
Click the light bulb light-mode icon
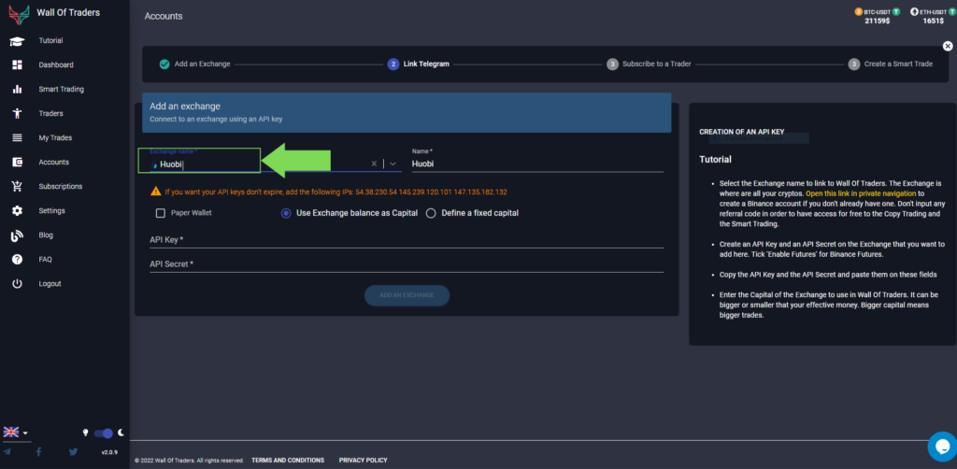[86, 433]
